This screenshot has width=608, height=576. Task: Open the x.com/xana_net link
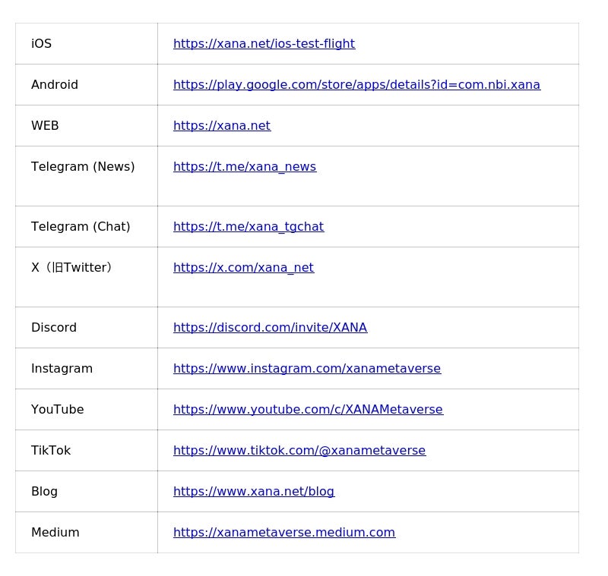[243, 268]
